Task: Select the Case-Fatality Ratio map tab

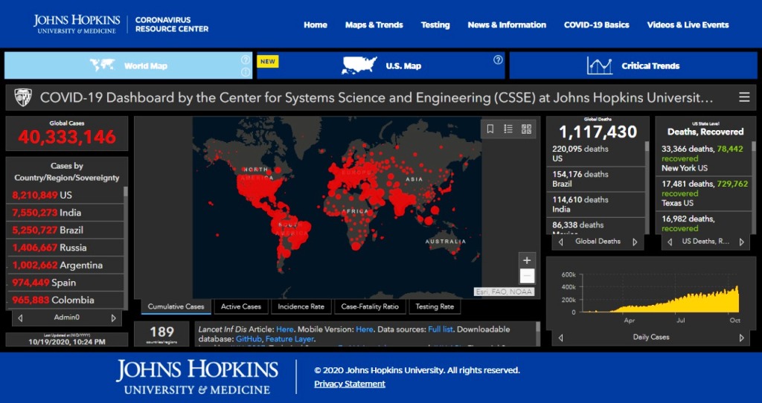Action: click(370, 306)
